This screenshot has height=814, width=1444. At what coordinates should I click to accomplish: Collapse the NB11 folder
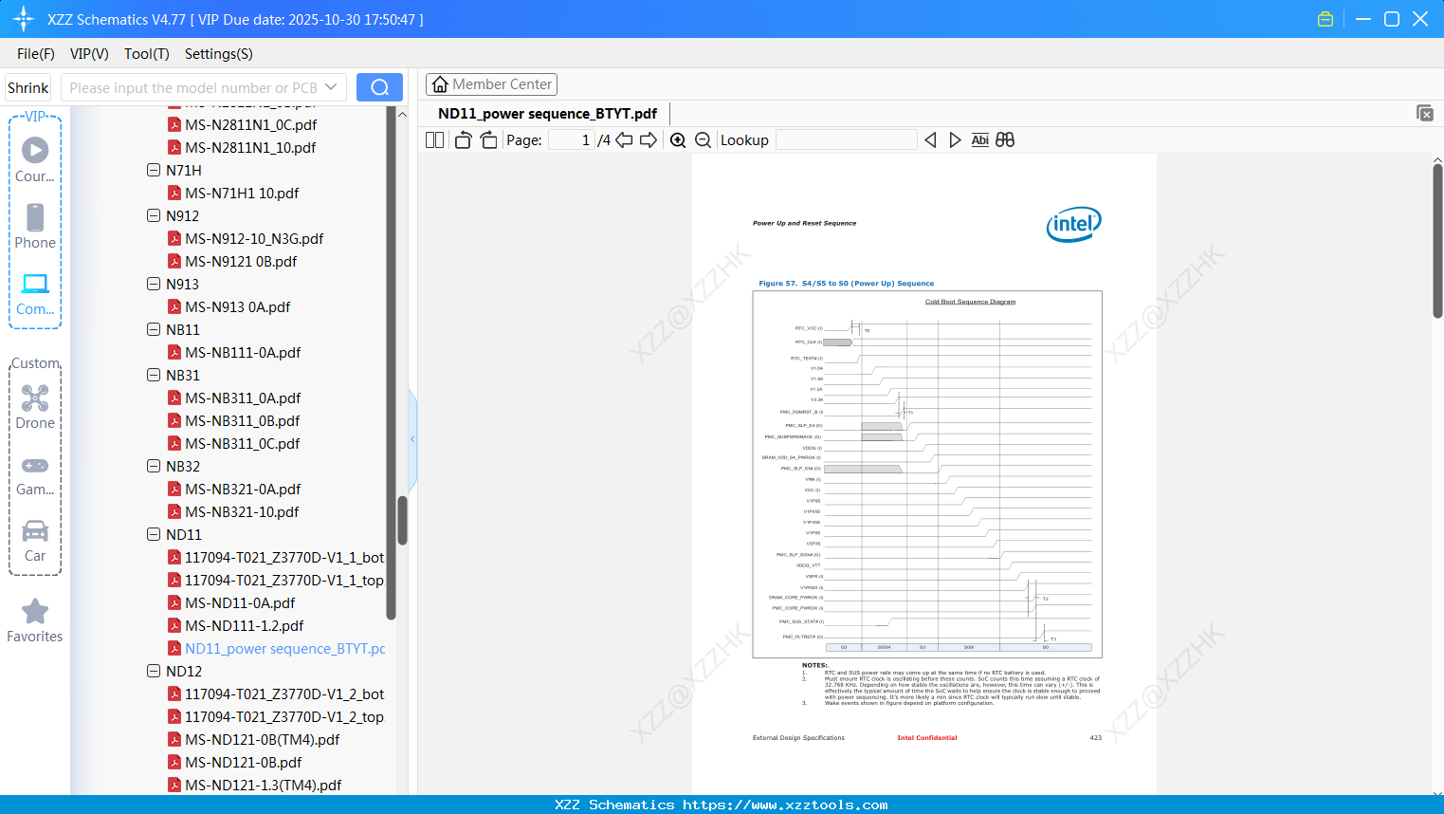pos(154,329)
